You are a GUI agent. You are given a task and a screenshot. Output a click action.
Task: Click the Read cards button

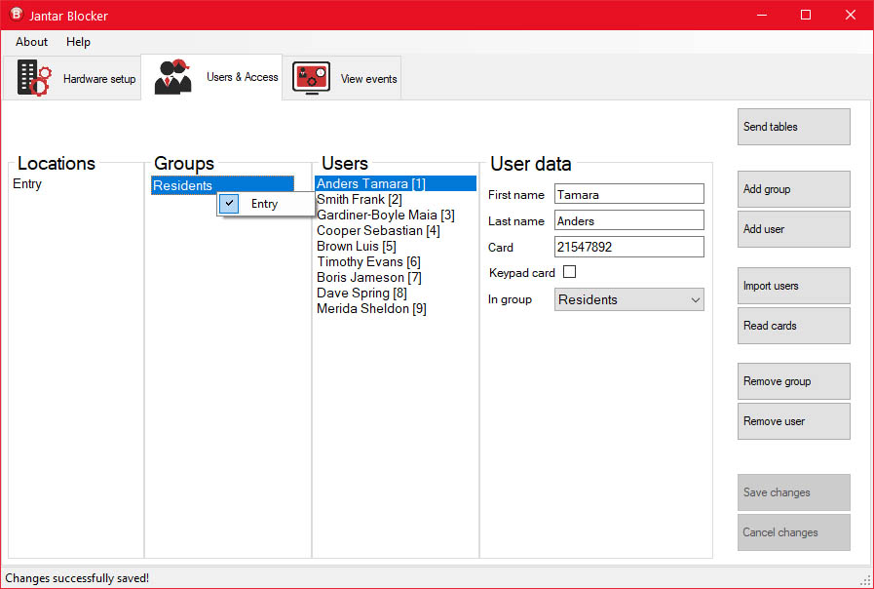pyautogui.click(x=794, y=325)
